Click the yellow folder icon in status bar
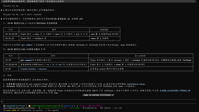The width and height of the screenshot is (199, 112). point(29,106)
